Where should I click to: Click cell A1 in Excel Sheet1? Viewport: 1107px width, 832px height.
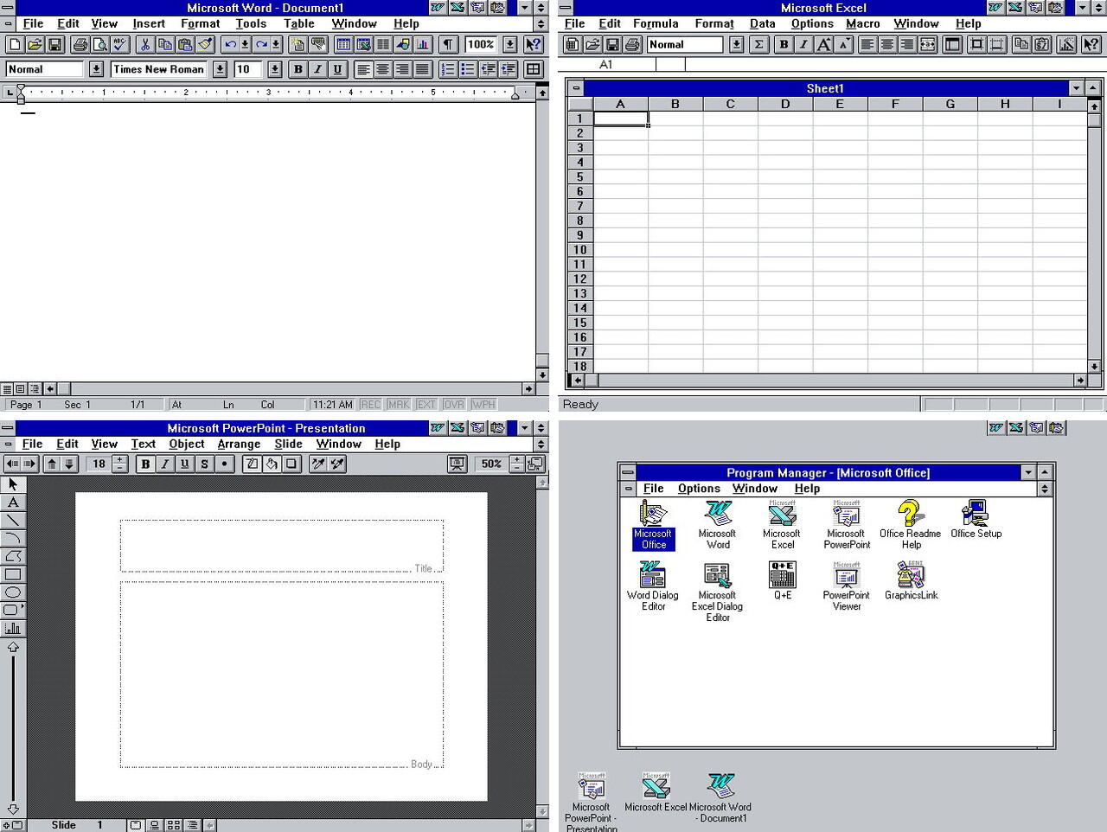[621, 118]
